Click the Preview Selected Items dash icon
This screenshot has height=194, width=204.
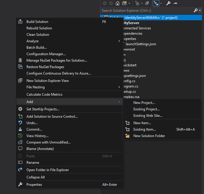[x=175, y=4]
